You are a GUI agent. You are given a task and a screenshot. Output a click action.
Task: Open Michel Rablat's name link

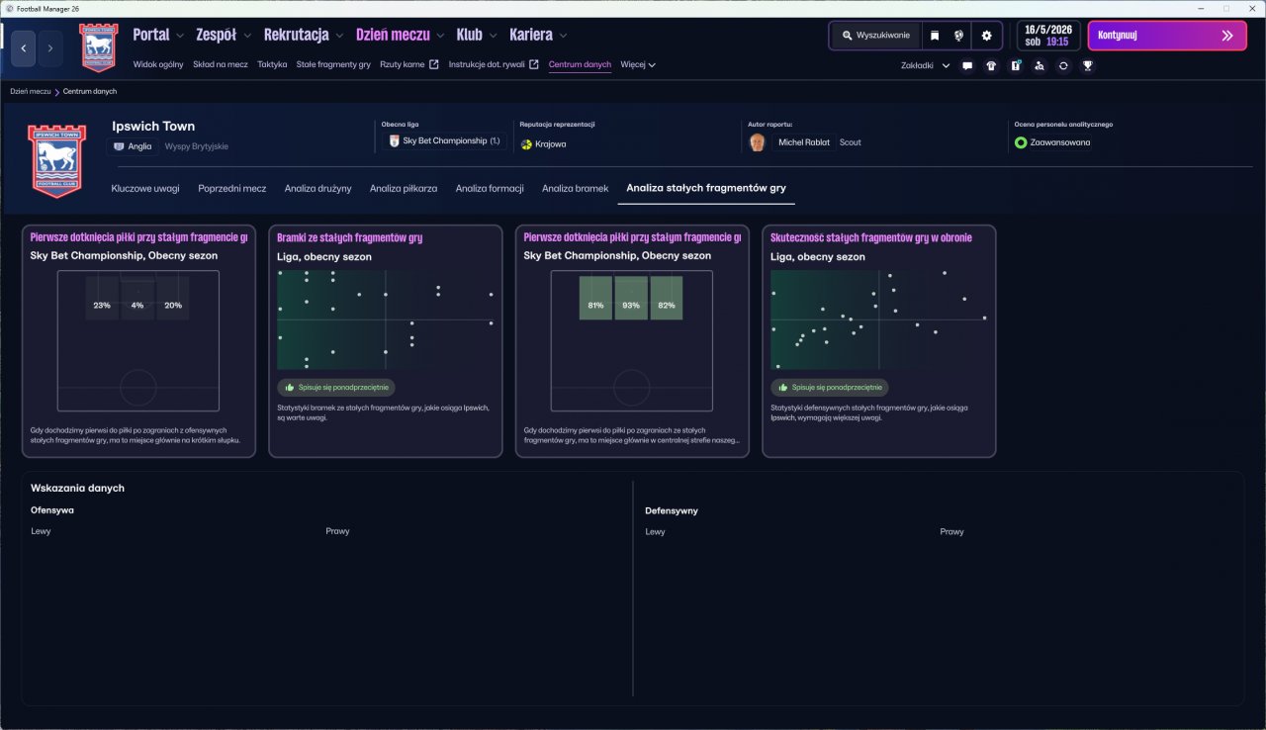coord(804,142)
